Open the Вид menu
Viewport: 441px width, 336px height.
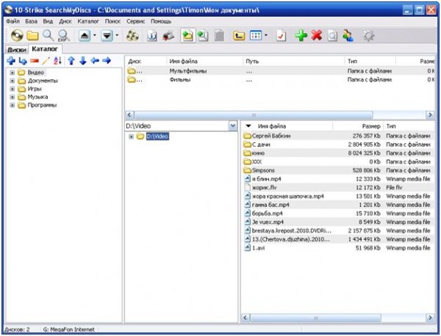(48, 21)
